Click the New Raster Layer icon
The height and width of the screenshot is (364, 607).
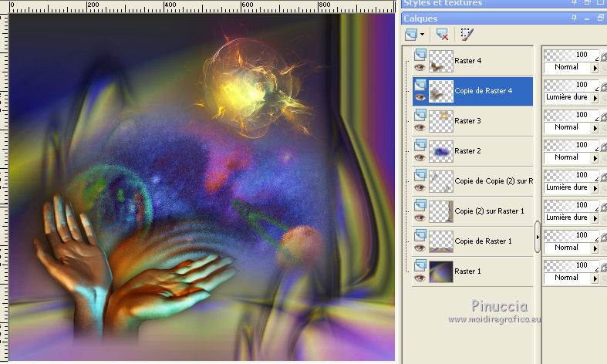[411, 35]
